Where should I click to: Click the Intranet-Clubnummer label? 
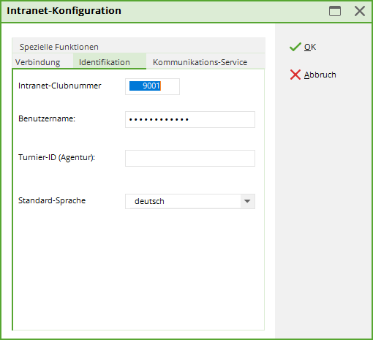click(60, 86)
